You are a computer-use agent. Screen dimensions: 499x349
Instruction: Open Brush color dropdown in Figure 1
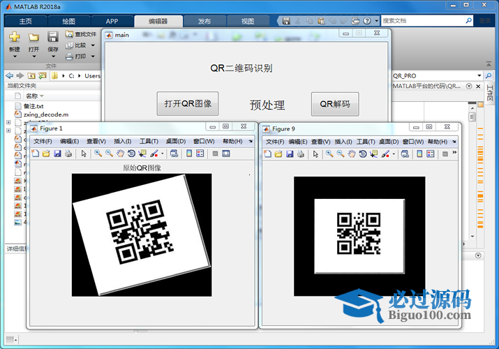point(163,154)
